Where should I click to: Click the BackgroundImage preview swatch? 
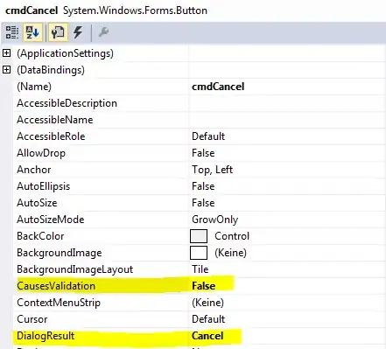tap(199, 253)
